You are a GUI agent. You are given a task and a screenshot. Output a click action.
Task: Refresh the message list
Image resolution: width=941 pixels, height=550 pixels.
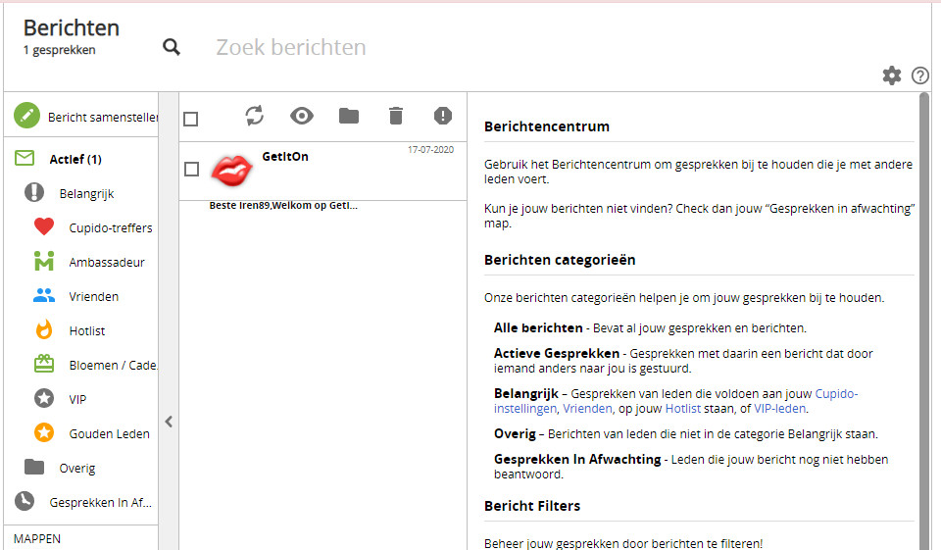(255, 116)
